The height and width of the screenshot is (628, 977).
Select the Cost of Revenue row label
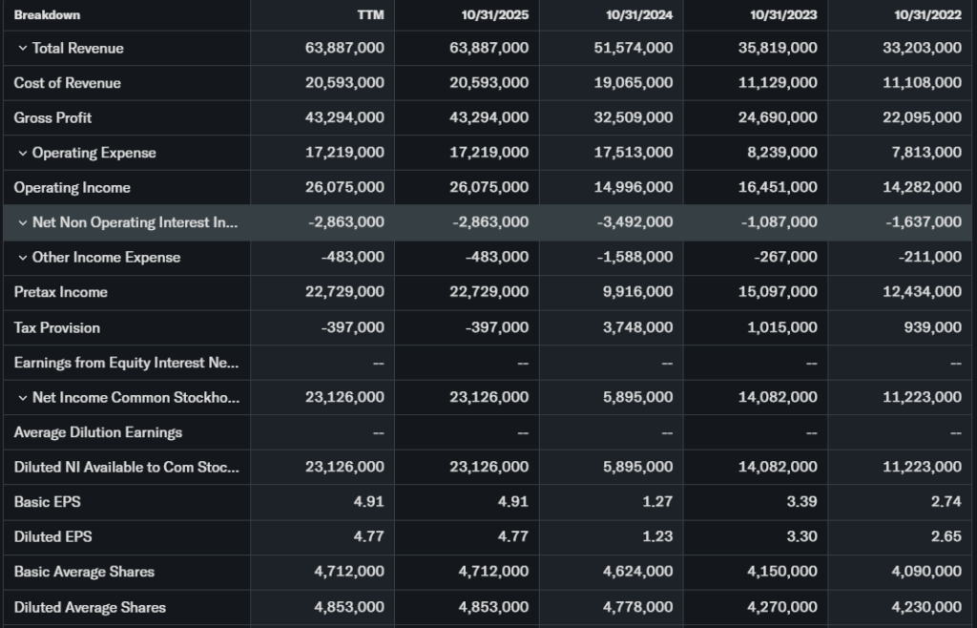coord(67,83)
